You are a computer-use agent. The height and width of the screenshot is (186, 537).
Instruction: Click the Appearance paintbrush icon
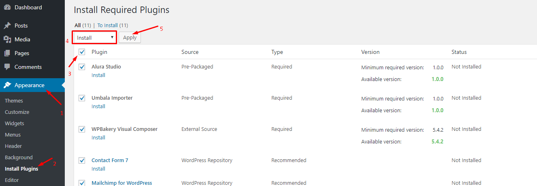pyautogui.click(x=7, y=85)
